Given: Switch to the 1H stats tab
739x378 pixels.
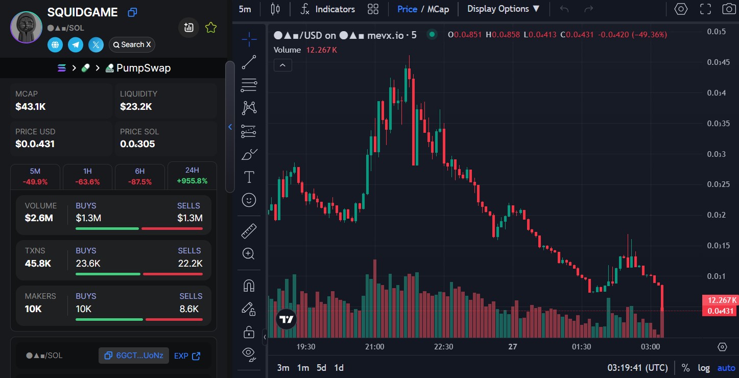Looking at the screenshot, I should click(x=87, y=176).
